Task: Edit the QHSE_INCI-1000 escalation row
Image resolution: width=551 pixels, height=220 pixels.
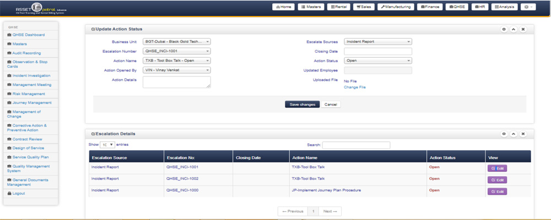Action: tap(496, 191)
